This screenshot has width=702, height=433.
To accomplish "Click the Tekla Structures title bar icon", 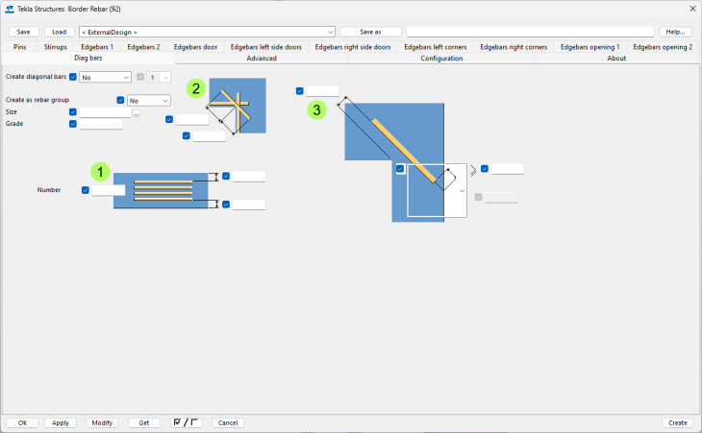I will (x=10, y=9).
